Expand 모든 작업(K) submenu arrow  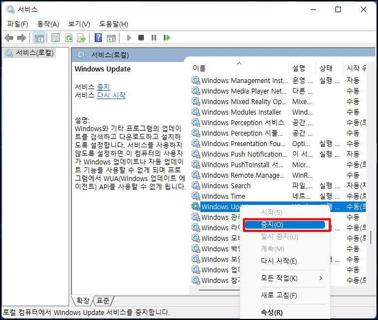click(320, 278)
